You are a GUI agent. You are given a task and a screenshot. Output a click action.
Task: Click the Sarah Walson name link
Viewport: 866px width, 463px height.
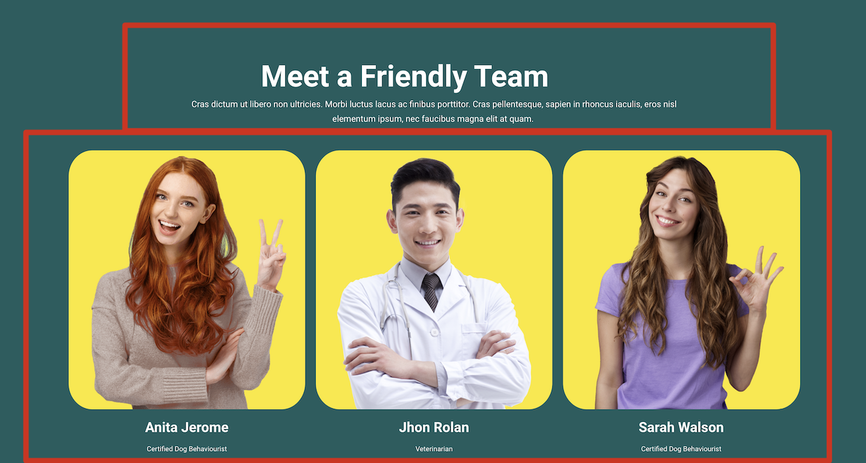pos(681,428)
